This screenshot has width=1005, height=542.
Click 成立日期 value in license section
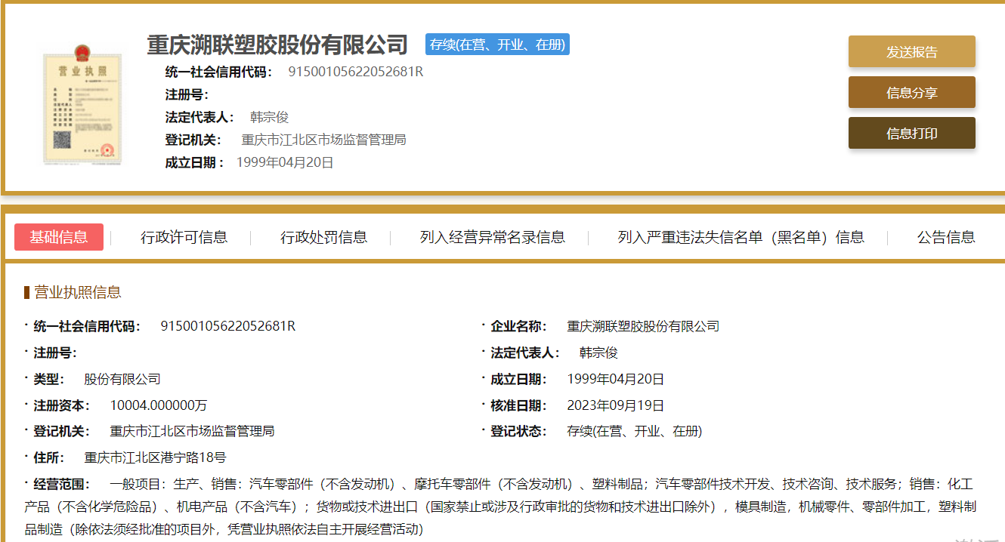point(616,379)
